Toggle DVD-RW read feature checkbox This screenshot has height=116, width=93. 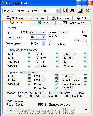point(57,58)
